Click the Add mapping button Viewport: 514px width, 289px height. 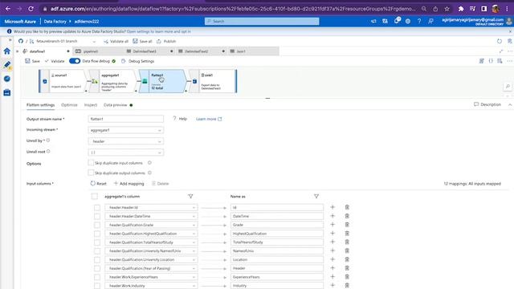point(128,184)
